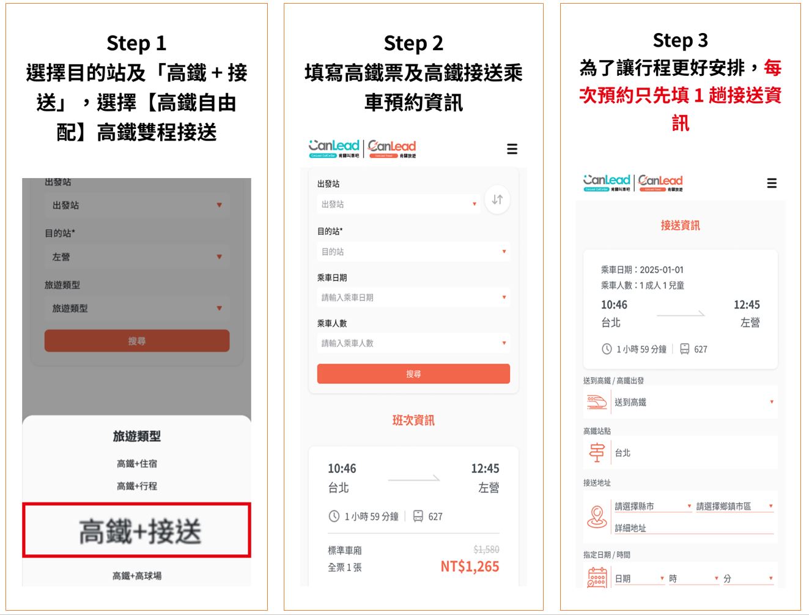The width and height of the screenshot is (809, 615).
Task: Choose 高鐵+行程 from travel types
Action: click(137, 486)
